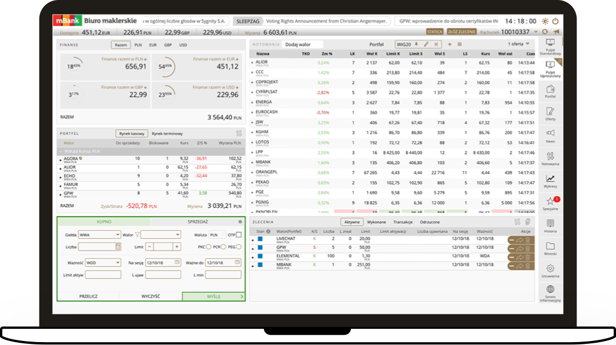Toggle the LIVECHAT order status square
616x345 pixels.
260,239
